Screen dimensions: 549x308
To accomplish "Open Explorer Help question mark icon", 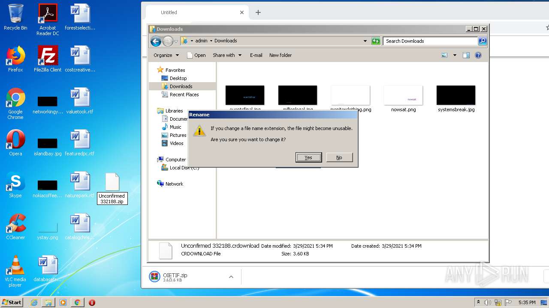I will tap(478, 55).
